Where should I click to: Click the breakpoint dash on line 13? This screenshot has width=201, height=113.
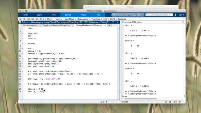coord(23,59)
